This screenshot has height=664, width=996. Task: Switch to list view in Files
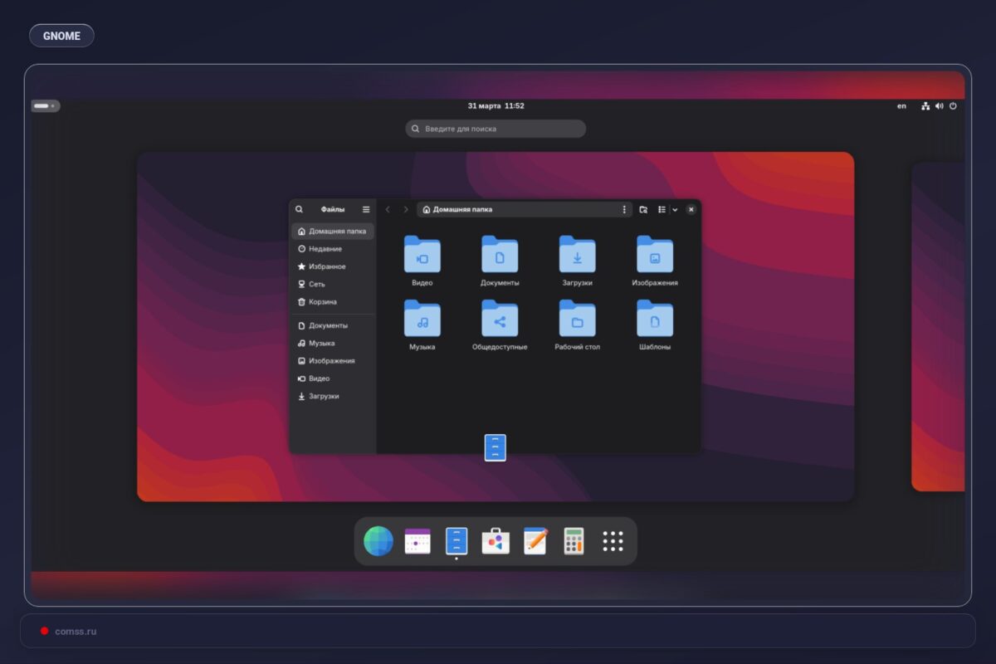coord(662,209)
